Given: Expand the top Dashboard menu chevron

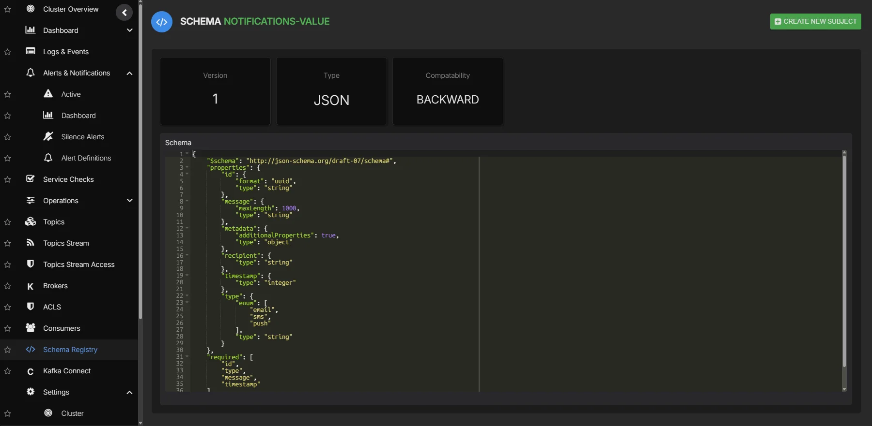Looking at the screenshot, I should 129,30.
